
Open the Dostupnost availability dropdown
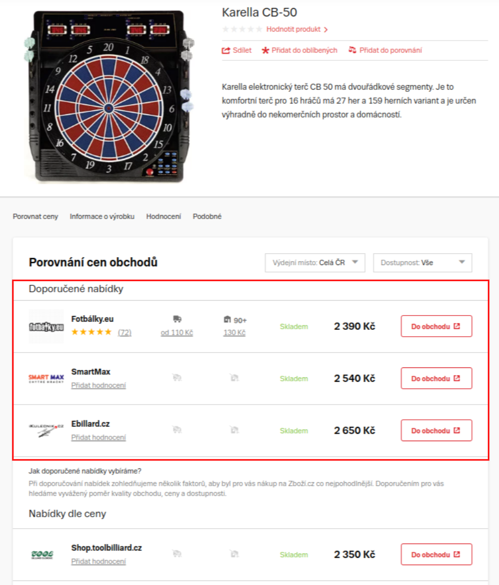point(422,263)
